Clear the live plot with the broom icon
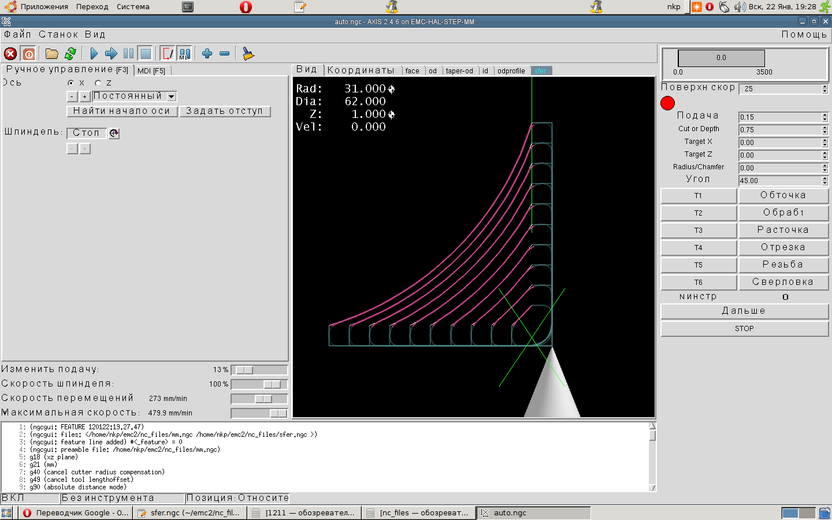Image resolution: width=832 pixels, height=520 pixels. pyautogui.click(x=248, y=54)
